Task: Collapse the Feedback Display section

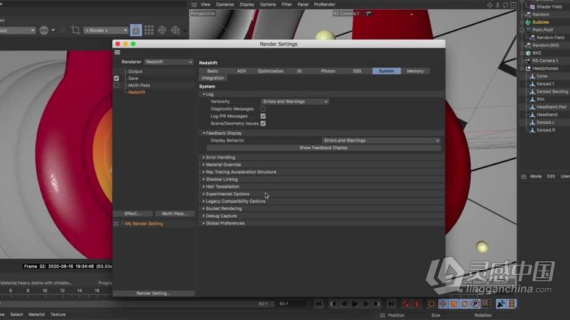Action: pos(203,133)
